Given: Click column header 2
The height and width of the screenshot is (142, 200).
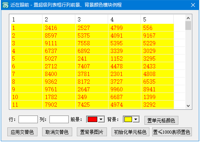Looking at the screenshot, I should pos(59,19).
